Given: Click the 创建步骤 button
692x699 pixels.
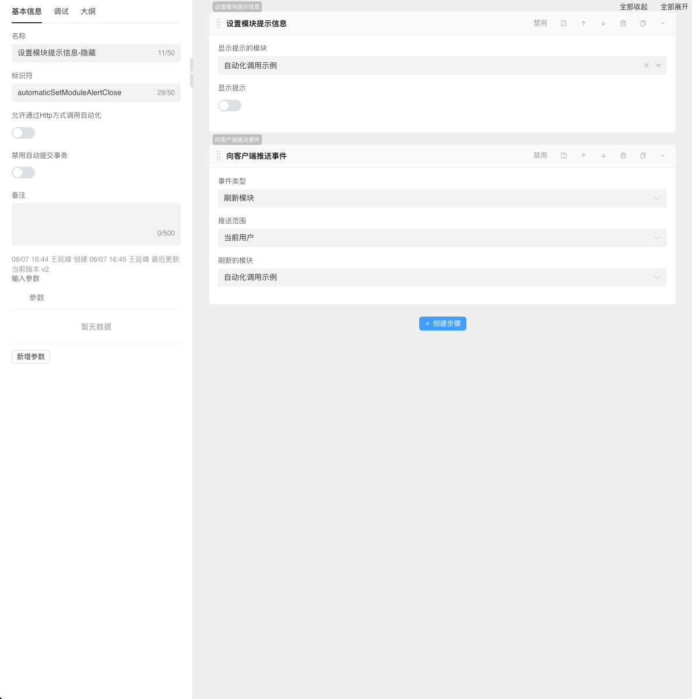Looking at the screenshot, I should [442, 324].
